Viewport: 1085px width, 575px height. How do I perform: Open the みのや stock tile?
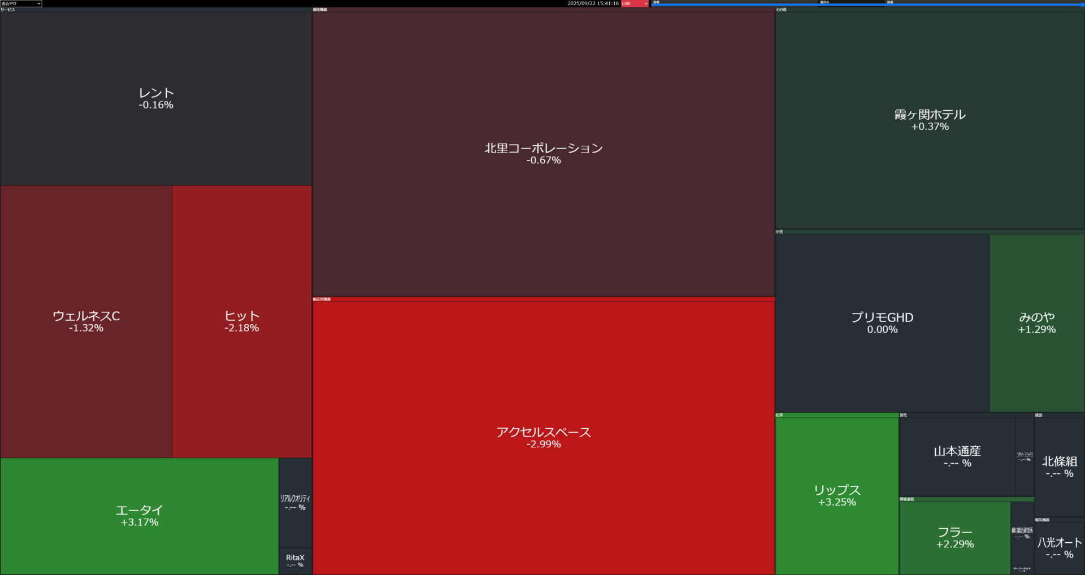click(x=1037, y=323)
